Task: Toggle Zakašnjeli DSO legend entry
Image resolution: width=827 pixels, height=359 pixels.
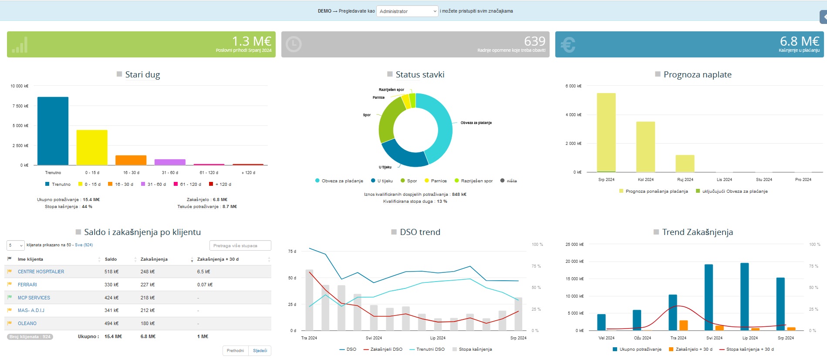Action: (383, 349)
